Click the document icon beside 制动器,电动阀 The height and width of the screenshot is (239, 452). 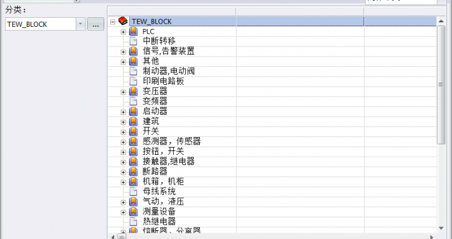133,71
